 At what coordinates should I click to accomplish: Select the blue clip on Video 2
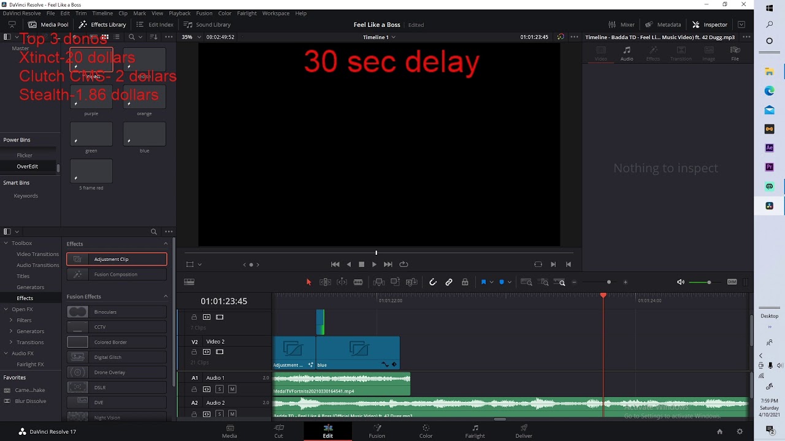tap(358, 353)
